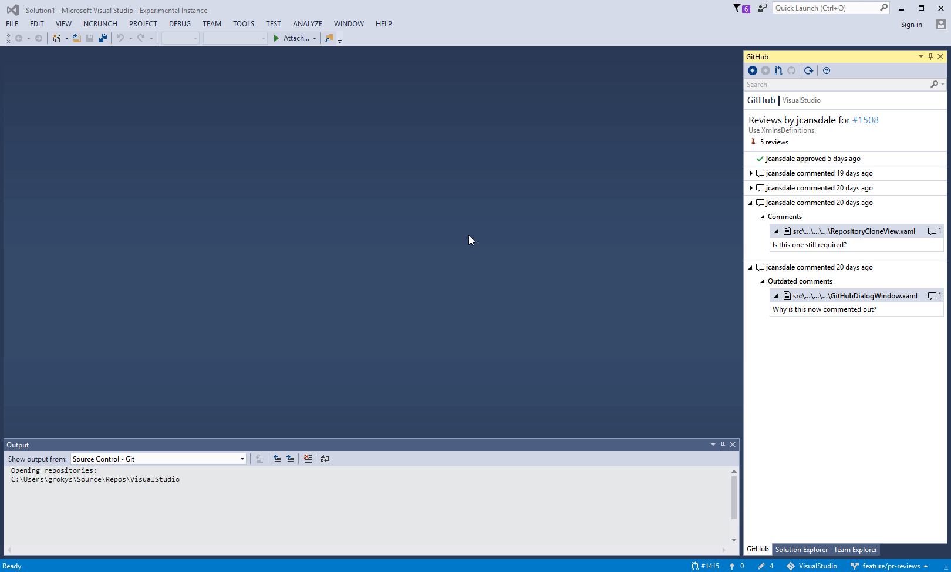
Task: Click the Find in Files toolbar icon
Action: (x=329, y=38)
